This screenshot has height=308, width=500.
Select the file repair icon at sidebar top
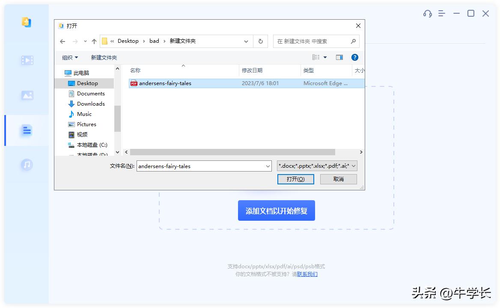(27, 22)
